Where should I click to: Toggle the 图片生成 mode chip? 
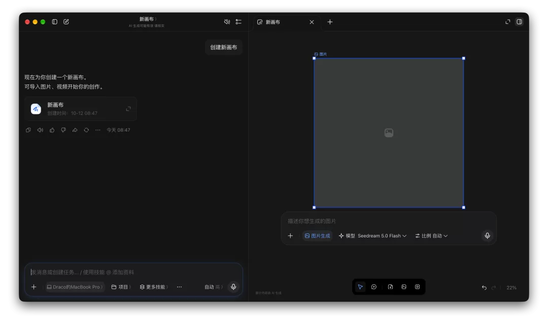click(317, 236)
